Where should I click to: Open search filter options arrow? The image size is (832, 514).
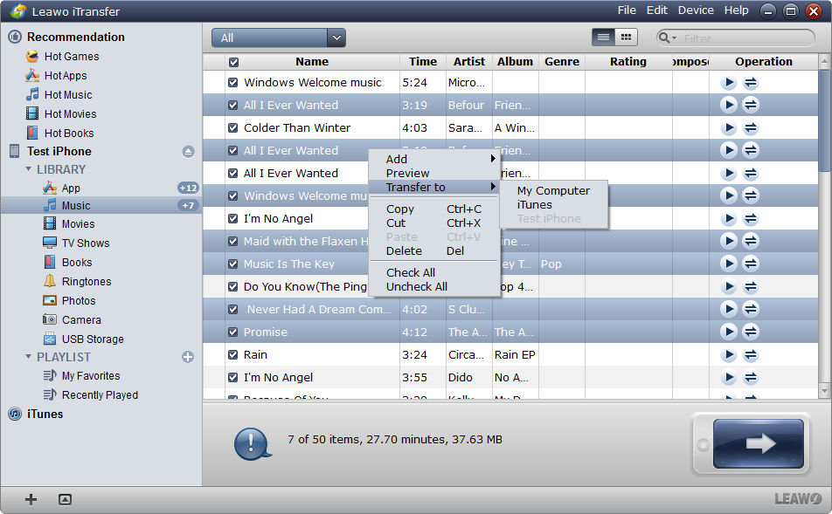tap(675, 38)
